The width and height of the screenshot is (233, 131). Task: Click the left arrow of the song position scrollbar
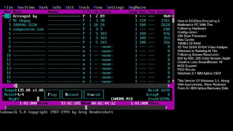tap(5, 107)
